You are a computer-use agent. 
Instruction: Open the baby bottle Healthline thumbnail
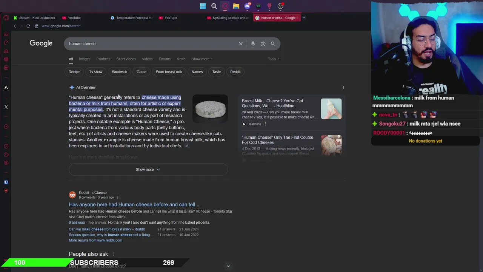click(x=331, y=109)
